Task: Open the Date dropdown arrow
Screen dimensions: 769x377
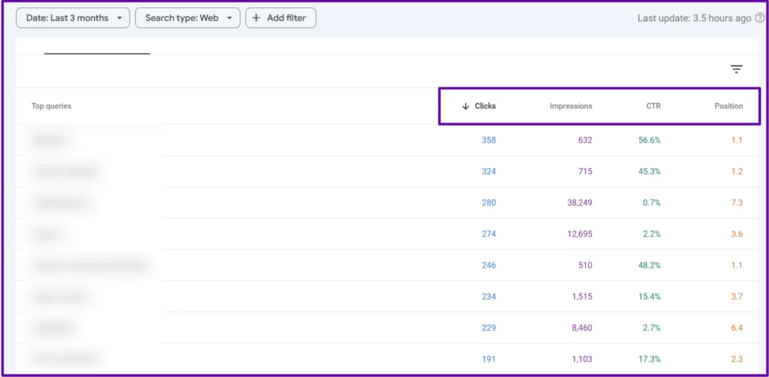Action: [119, 18]
